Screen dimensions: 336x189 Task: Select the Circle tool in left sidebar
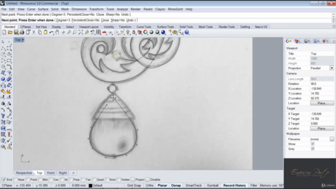tap(3, 55)
